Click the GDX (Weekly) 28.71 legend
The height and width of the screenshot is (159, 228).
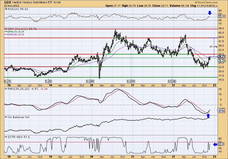coord(21,29)
